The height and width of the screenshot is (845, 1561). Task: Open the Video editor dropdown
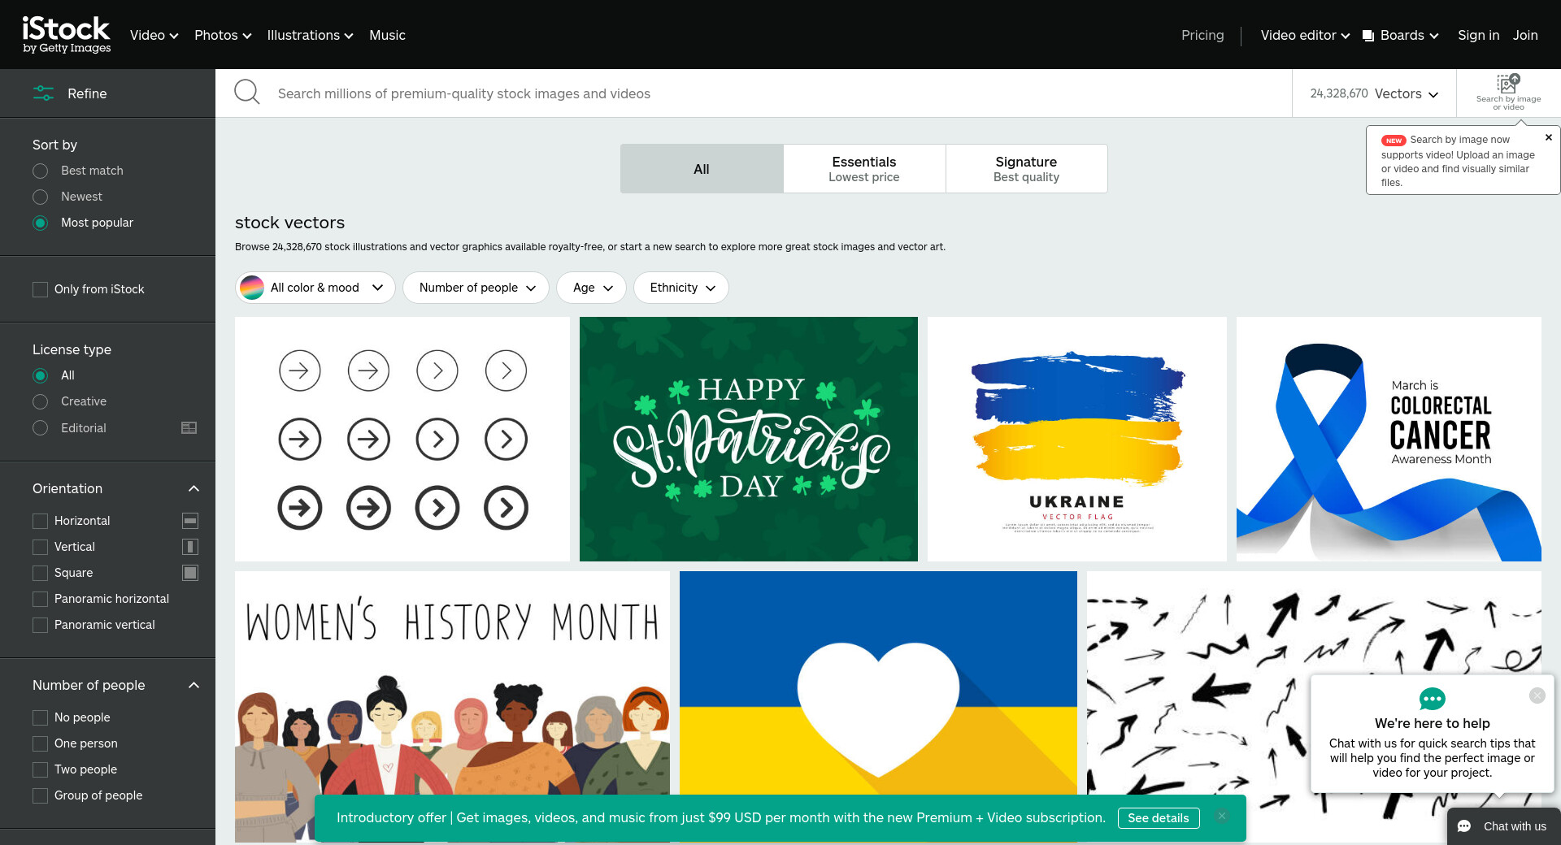[x=1305, y=35]
